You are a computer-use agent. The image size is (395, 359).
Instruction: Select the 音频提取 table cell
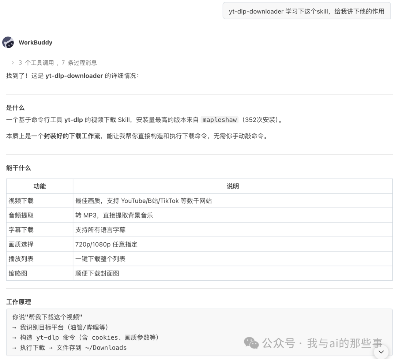[x=39, y=215]
